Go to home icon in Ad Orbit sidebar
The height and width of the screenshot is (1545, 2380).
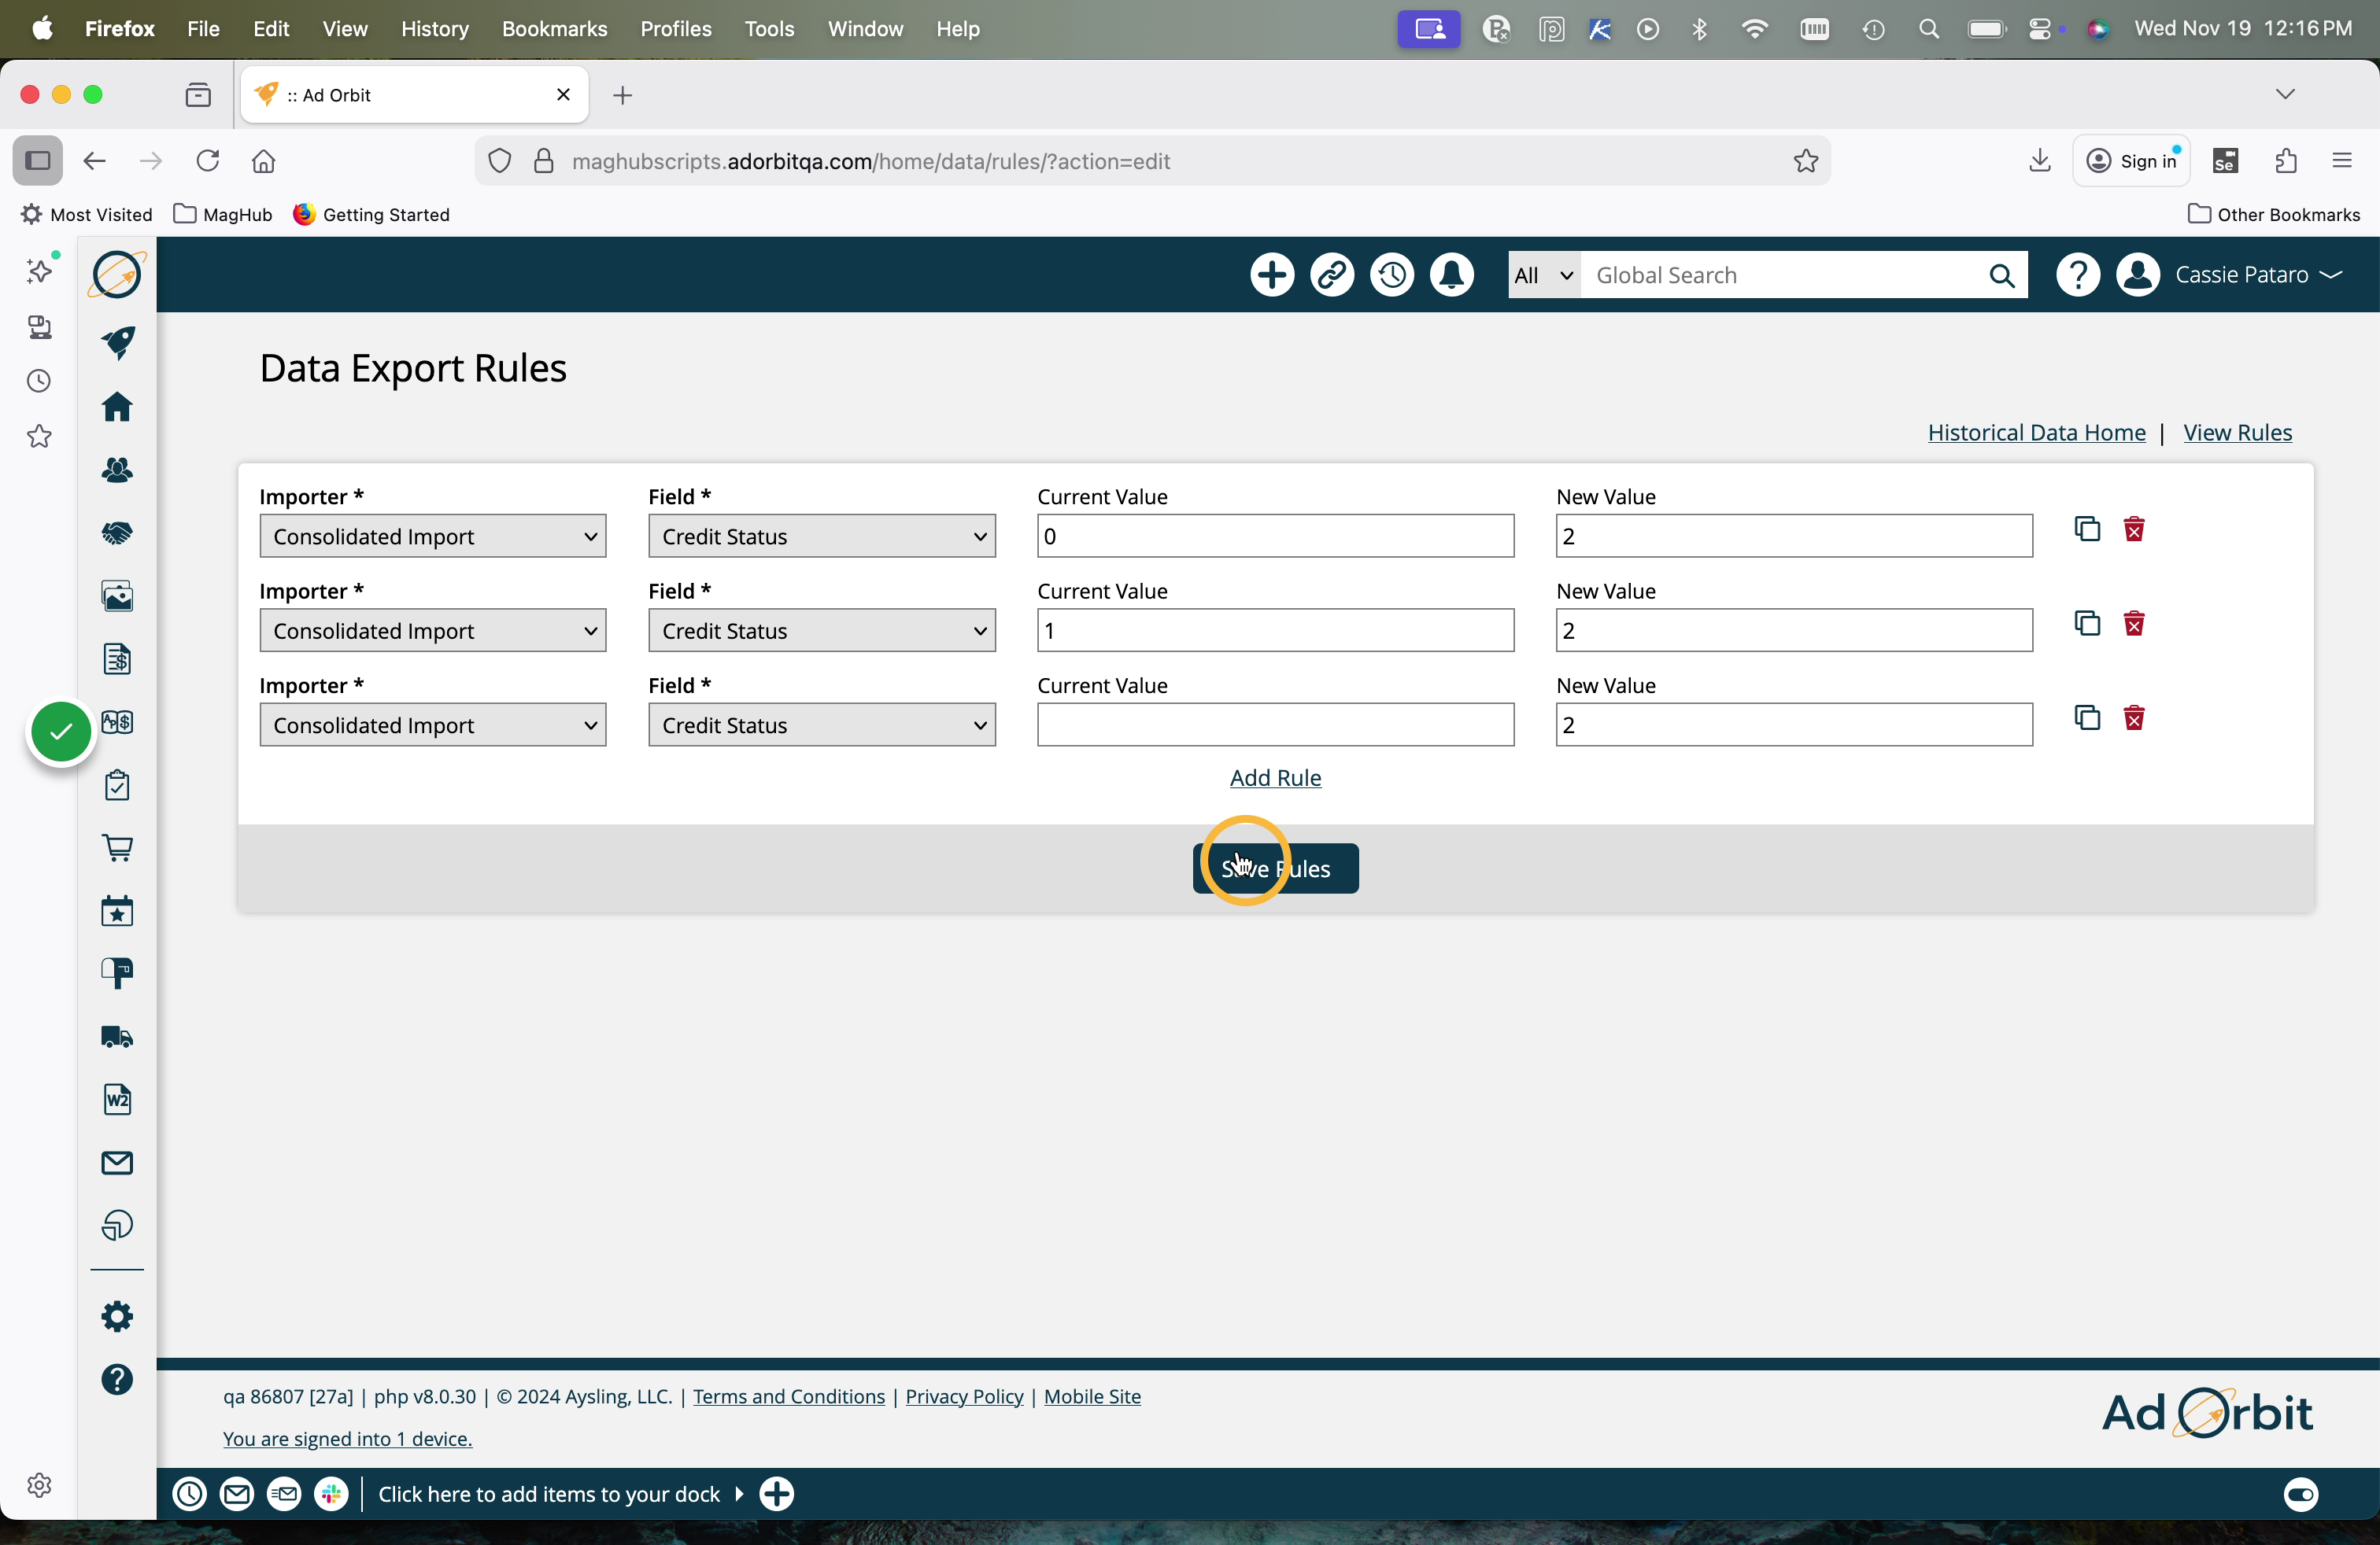117,407
